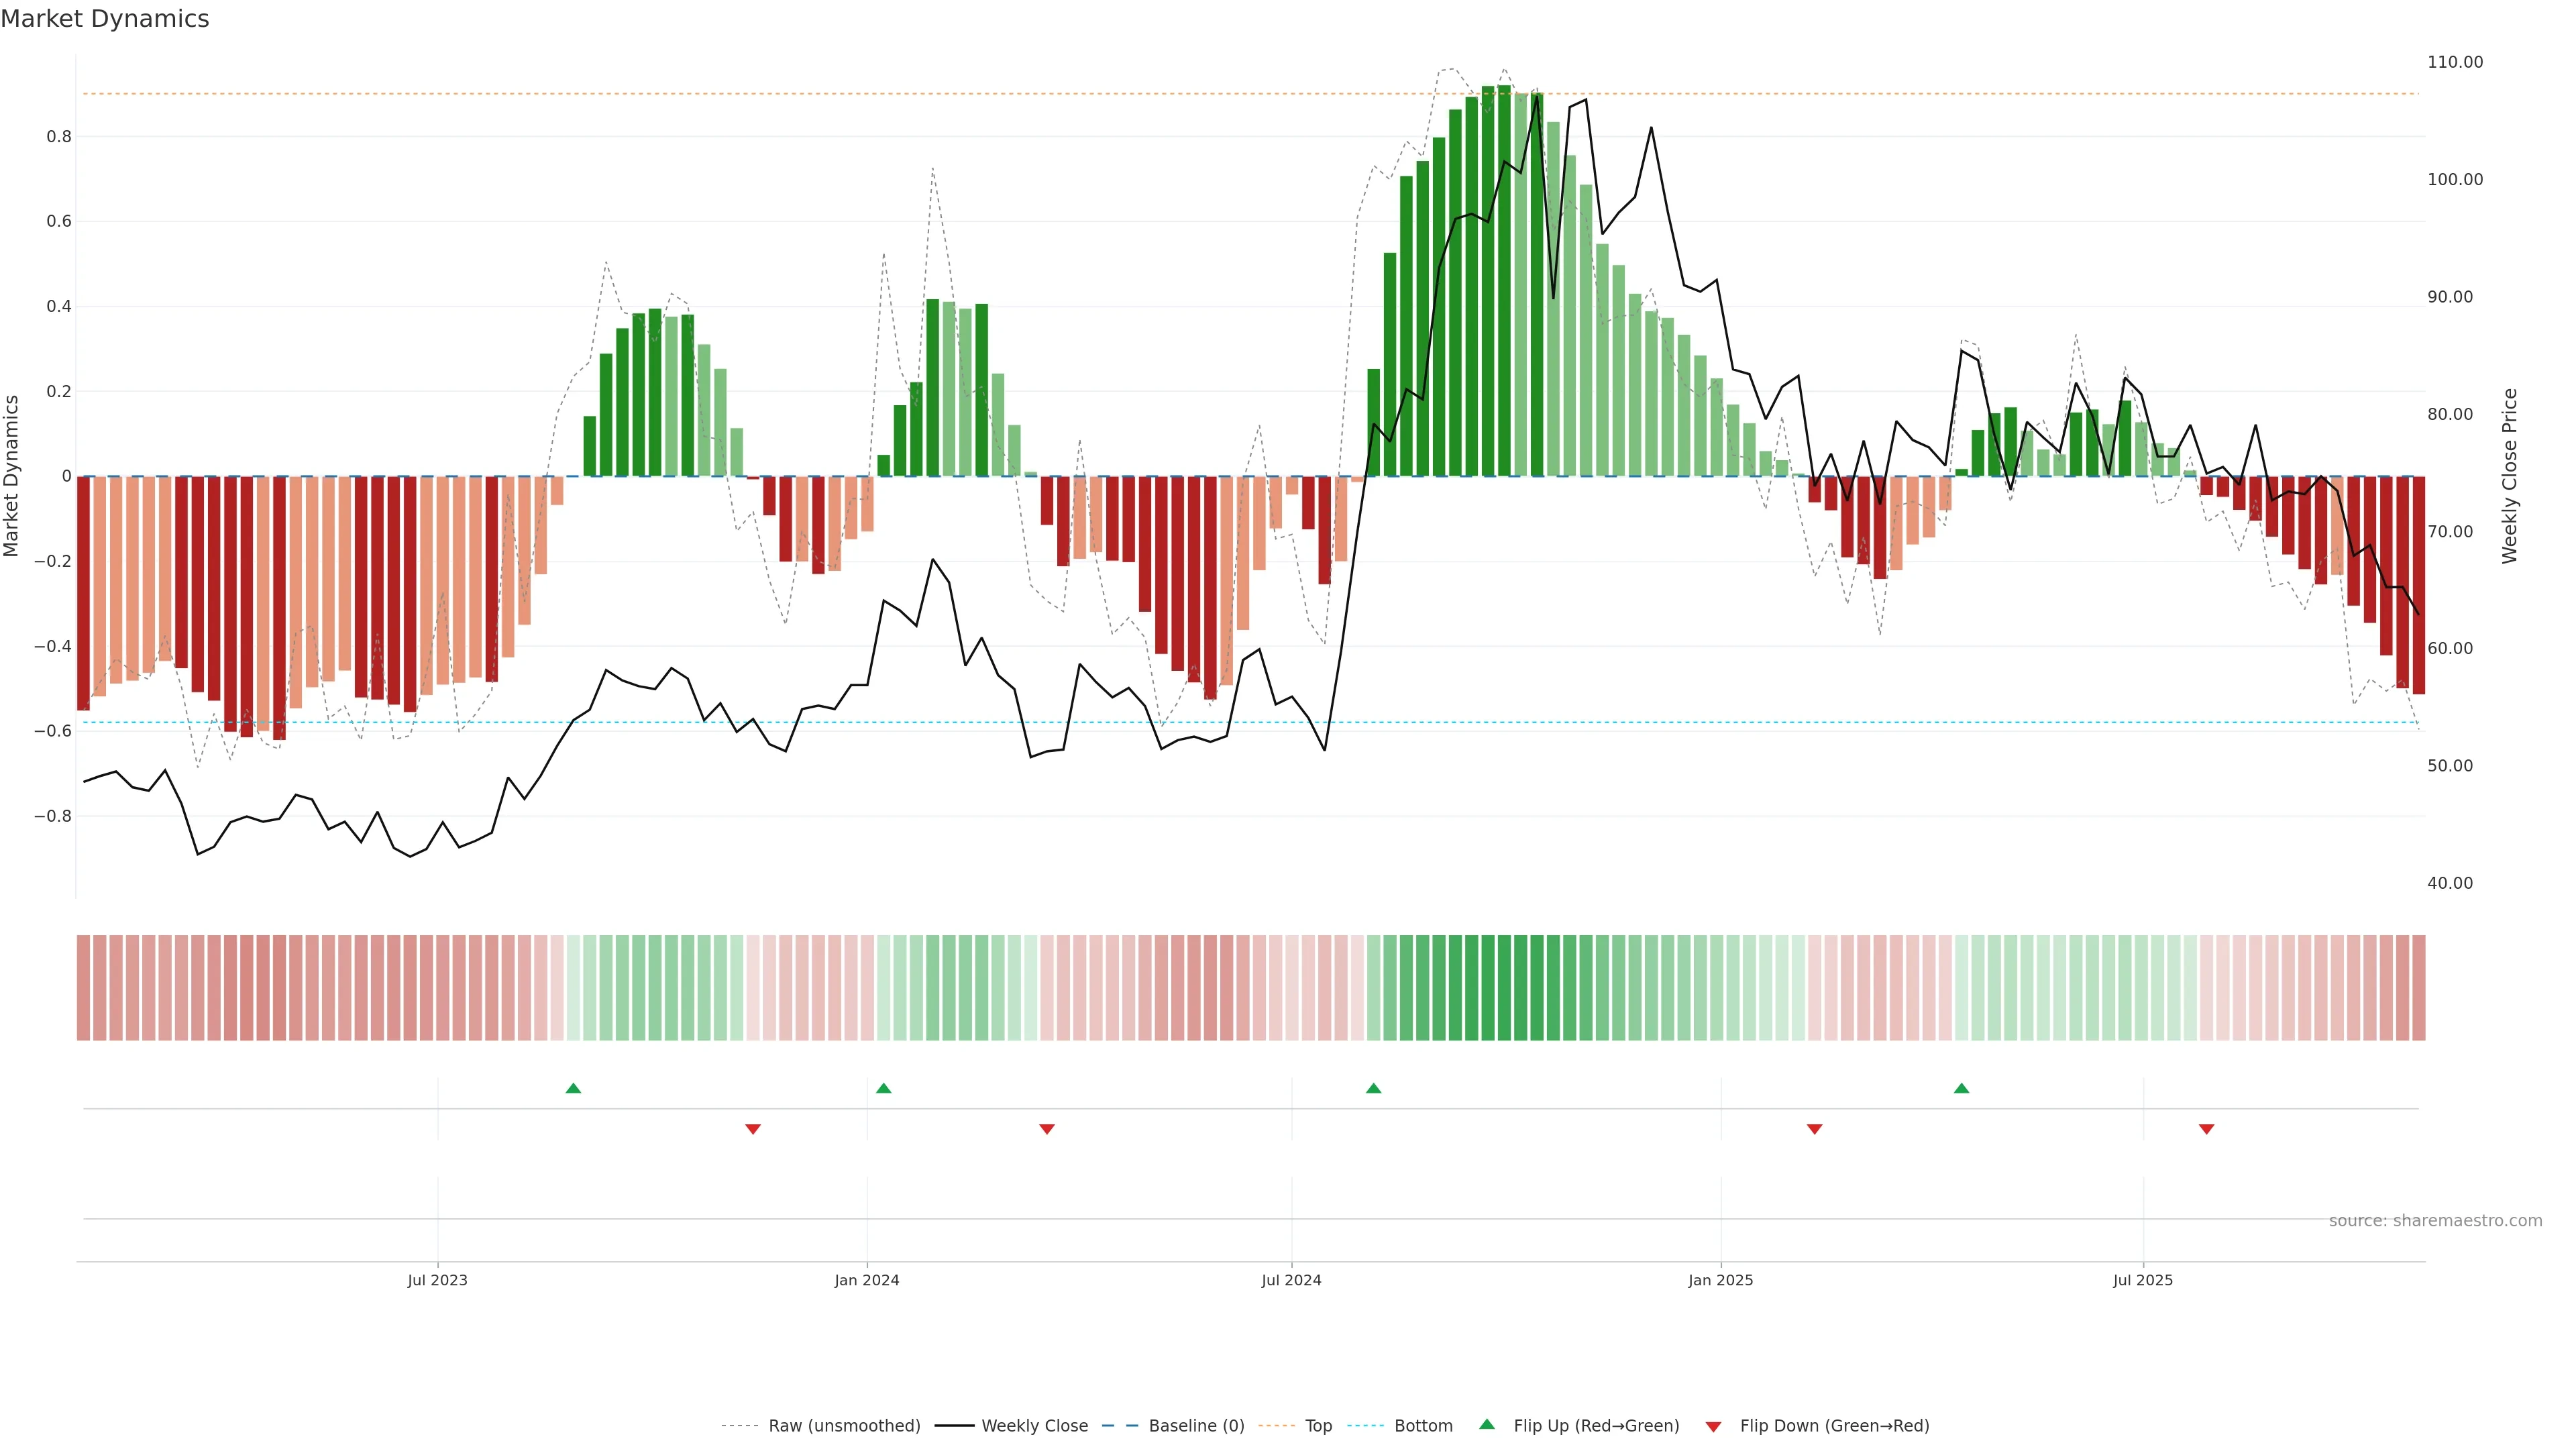Click the Flip Up triangle just after Jan 2024
The height and width of the screenshot is (1449, 2576).
click(x=883, y=1088)
